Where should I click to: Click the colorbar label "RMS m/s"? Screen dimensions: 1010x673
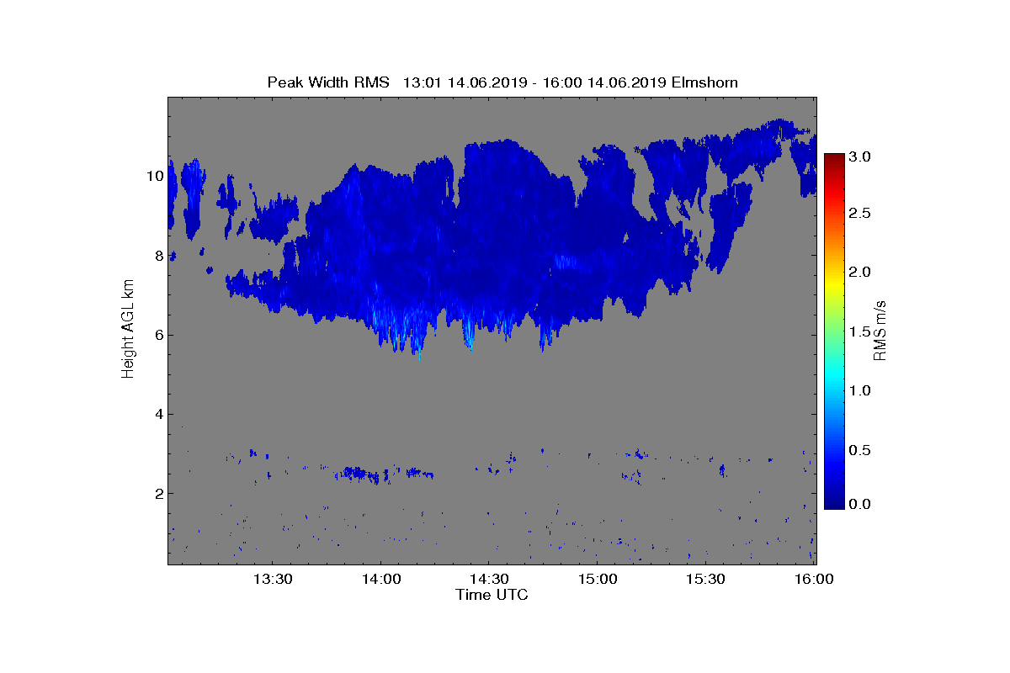tap(880, 330)
